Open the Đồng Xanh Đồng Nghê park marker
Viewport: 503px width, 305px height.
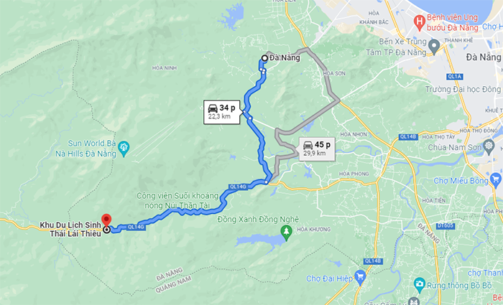286,233
